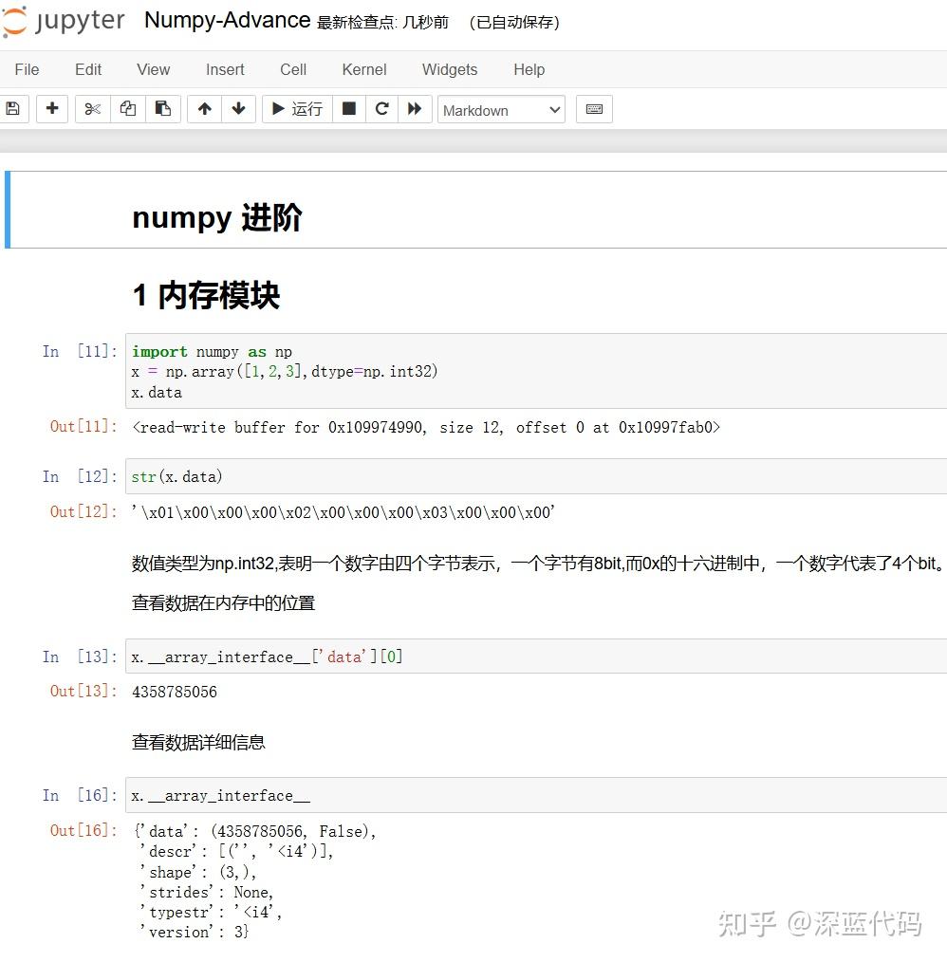Click the notebook title Numpy-Advance to rename

point(227,20)
